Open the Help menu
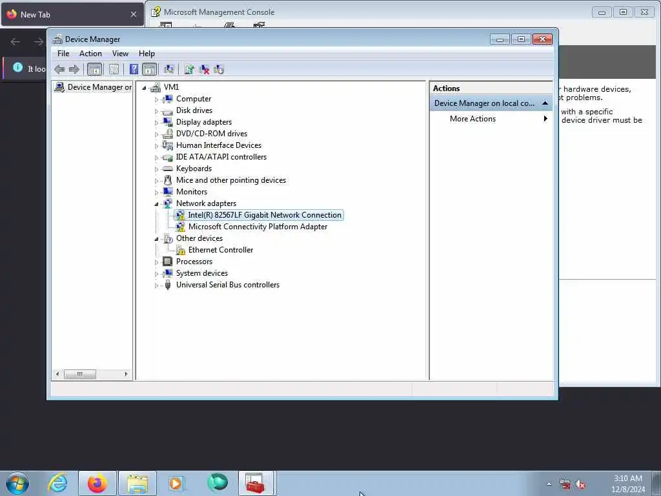661x496 pixels. 147,54
